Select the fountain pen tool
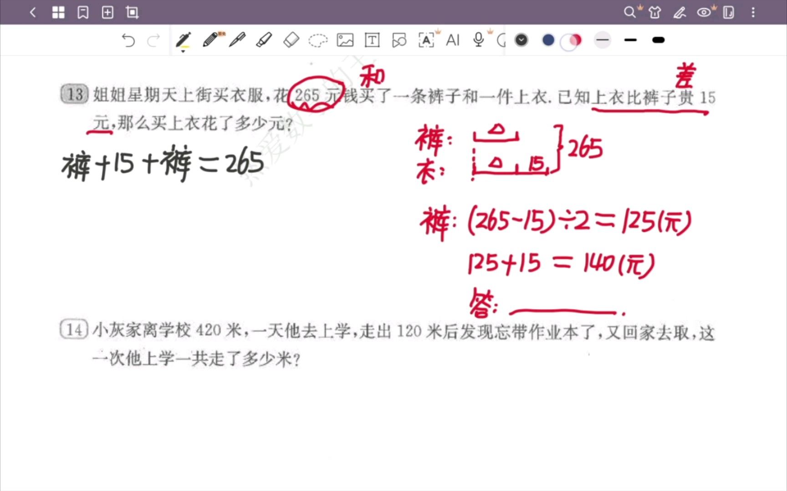This screenshot has height=491, width=787. coord(183,40)
